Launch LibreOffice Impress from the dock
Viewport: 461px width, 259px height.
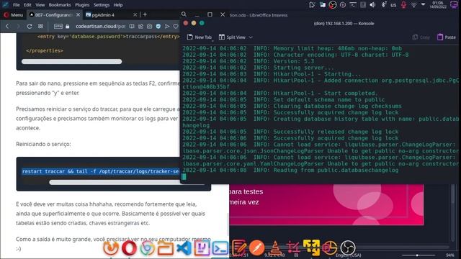click(330, 247)
